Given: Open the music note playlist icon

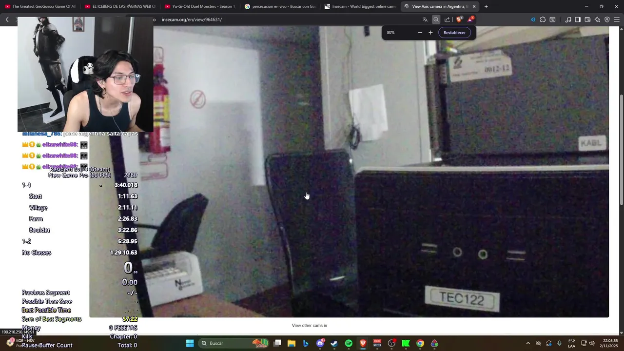Looking at the screenshot, I should (x=568, y=19).
